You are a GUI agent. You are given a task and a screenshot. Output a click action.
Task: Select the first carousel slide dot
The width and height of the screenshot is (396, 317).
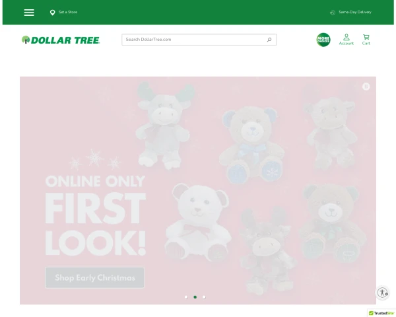pos(186,297)
